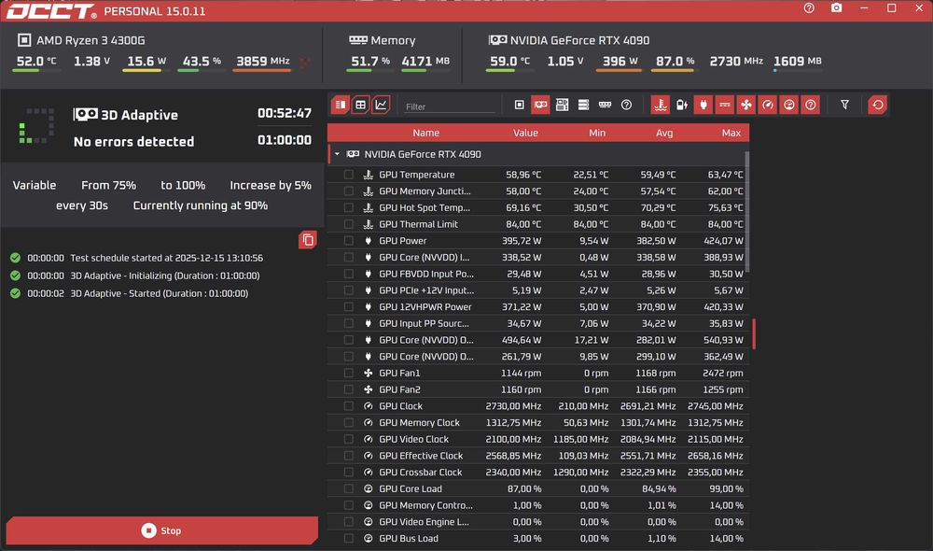Toggle power plug sensor type filter
This screenshot has height=551, width=933.
703,105
